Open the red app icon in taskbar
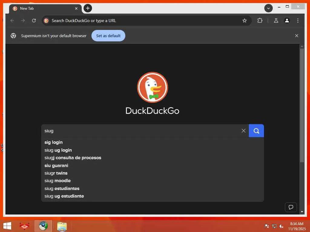This screenshot has width=310, height=232. [x=25, y=226]
